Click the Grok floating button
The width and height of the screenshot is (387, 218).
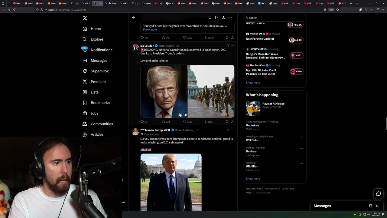click(378, 194)
